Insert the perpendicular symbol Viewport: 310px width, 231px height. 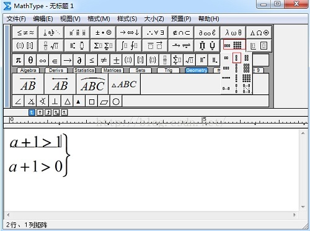pyautogui.click(x=55, y=101)
